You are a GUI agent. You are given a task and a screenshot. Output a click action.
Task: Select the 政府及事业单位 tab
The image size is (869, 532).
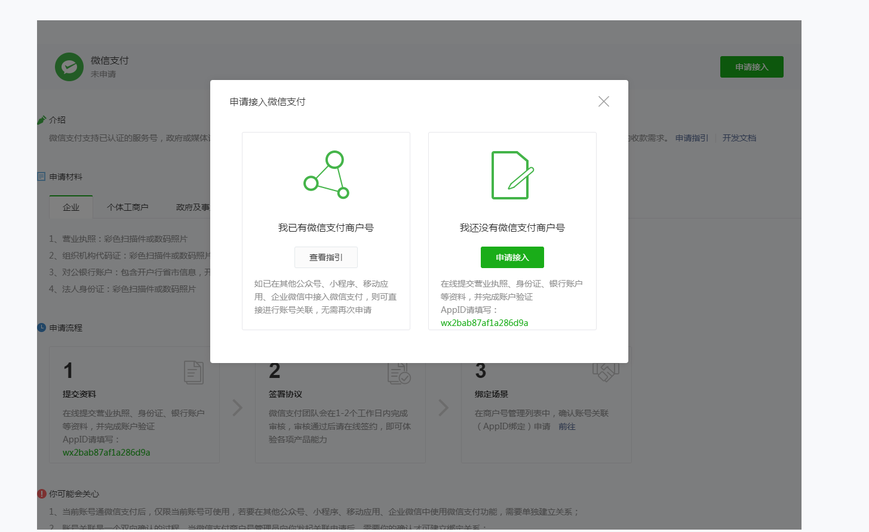click(x=192, y=207)
